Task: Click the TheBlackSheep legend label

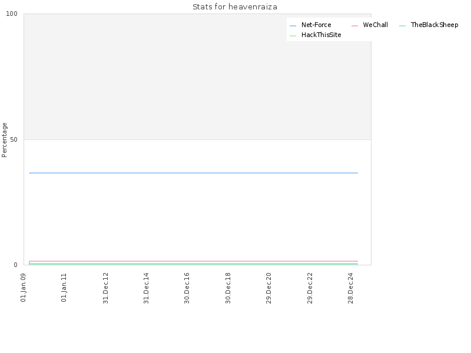Action: [434, 25]
